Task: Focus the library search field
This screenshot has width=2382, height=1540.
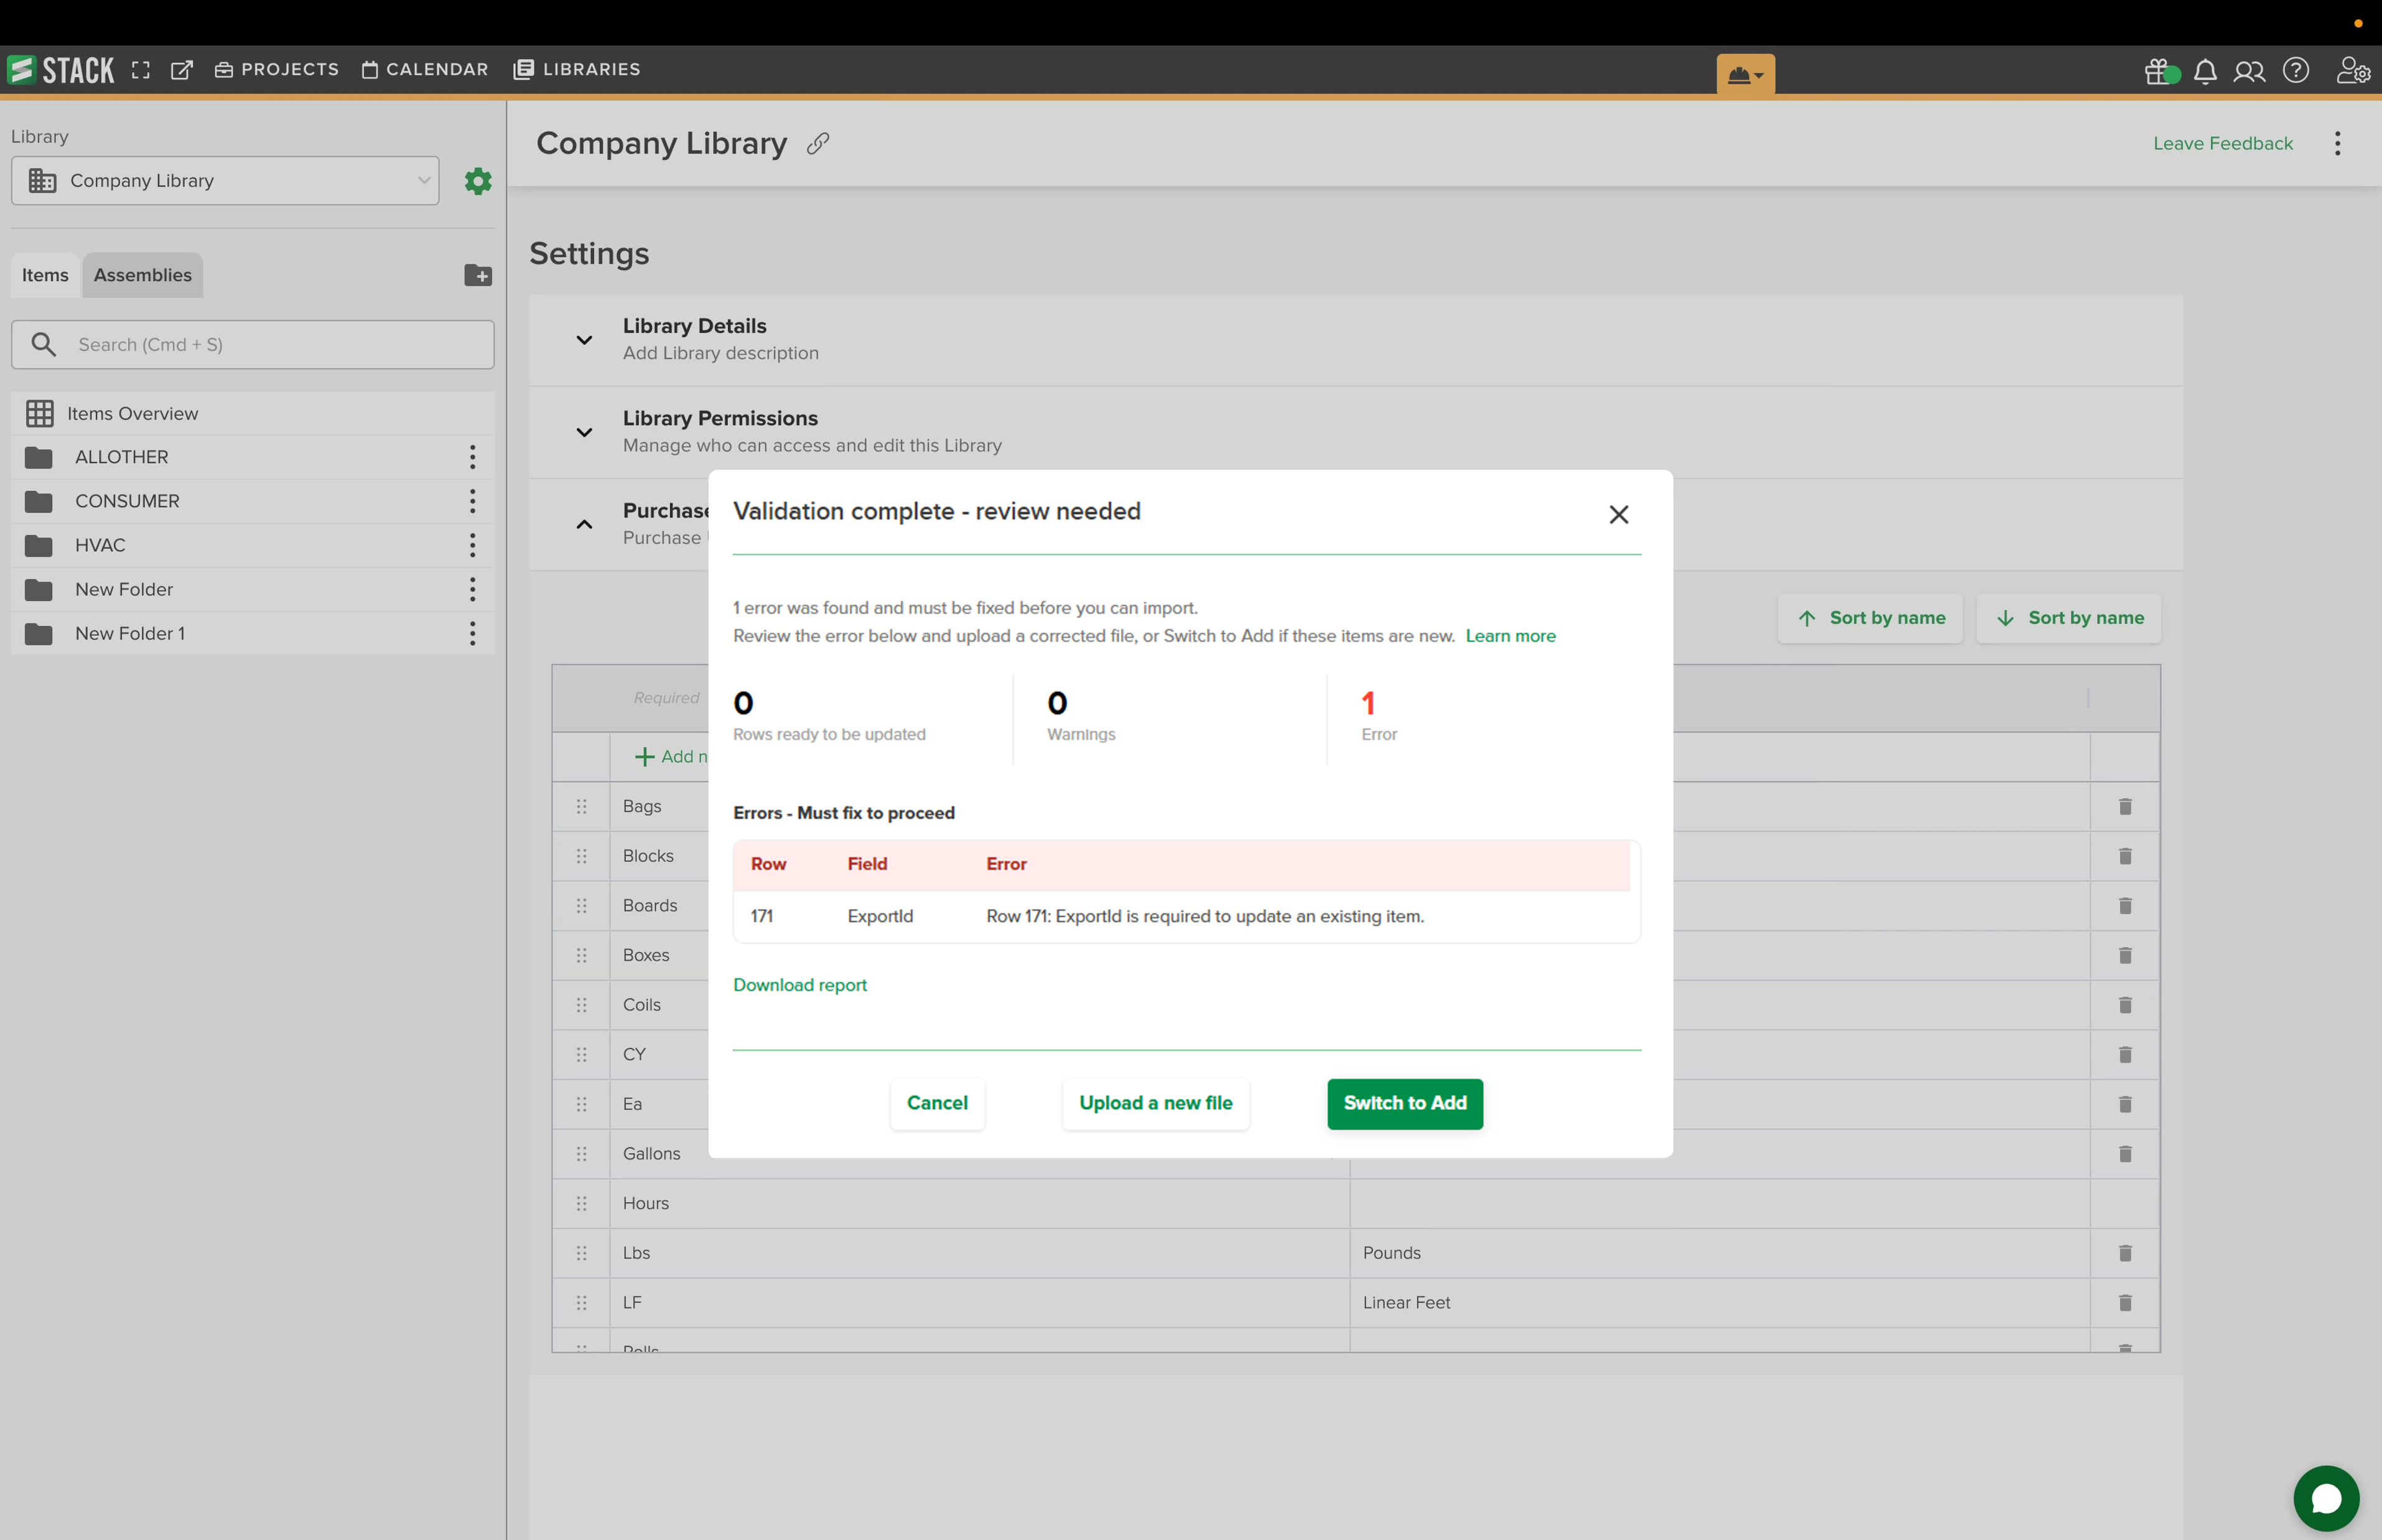Action: [253, 345]
